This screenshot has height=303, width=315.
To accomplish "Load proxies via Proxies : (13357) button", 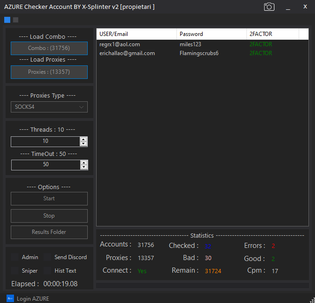I will point(49,72).
